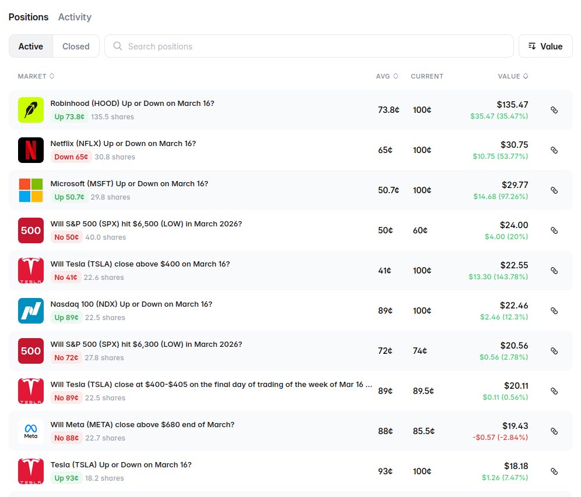Image resolution: width=581 pixels, height=497 pixels.
Task: Click the 60¢ current price
Action: pyautogui.click(x=420, y=230)
